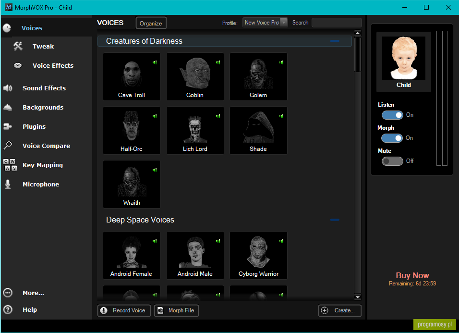Select the Cyborg Warrior voice

[x=258, y=255]
